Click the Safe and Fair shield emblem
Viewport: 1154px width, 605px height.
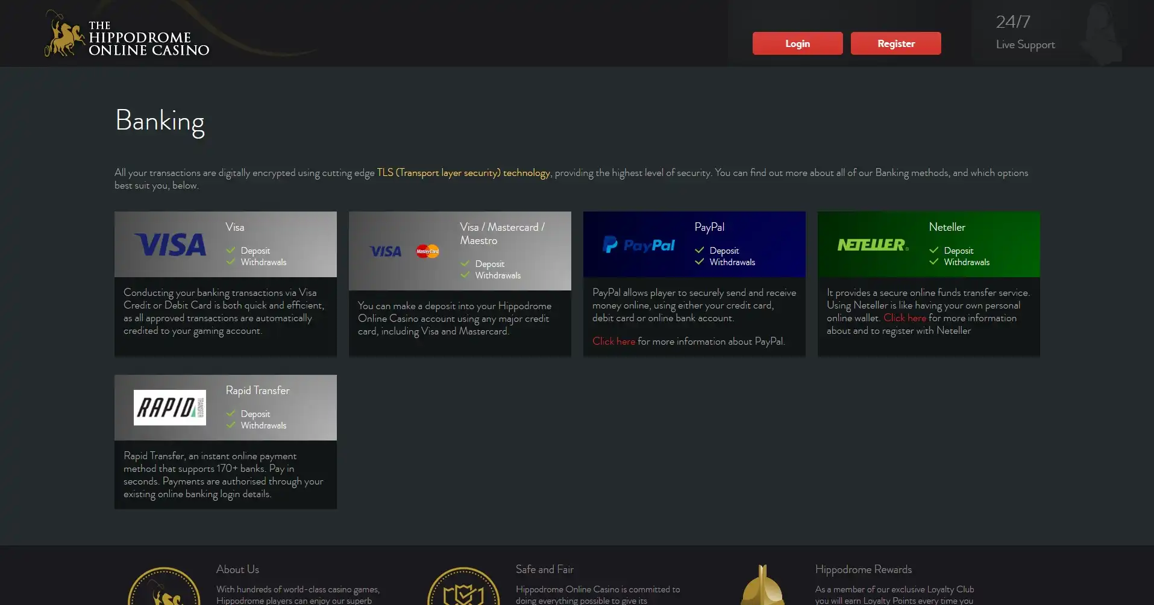[463, 587]
